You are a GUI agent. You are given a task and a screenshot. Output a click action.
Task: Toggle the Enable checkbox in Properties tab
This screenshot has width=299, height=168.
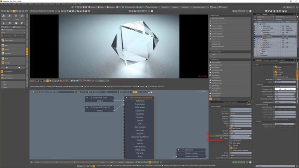click(276, 67)
